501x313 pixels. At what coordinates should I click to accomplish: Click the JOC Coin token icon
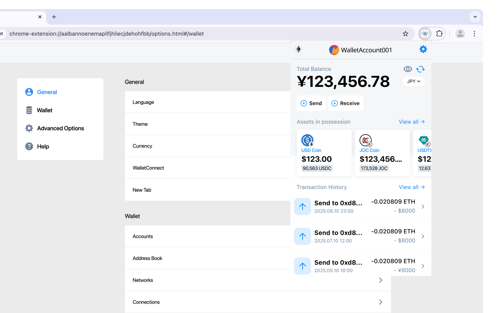click(365, 141)
